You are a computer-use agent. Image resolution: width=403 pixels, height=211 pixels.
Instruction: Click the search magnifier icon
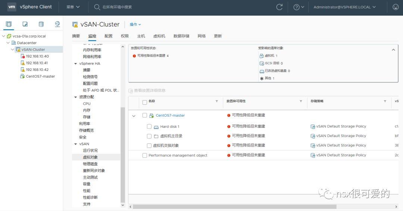tap(97, 7)
